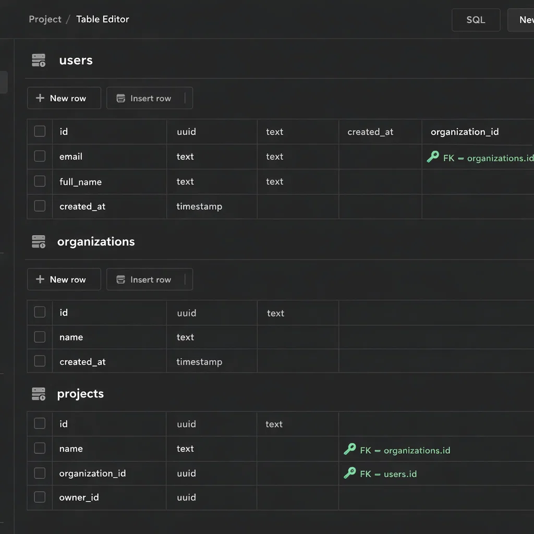
Task: Click key icon beside FK organizations.id in projects
Action: (x=350, y=450)
